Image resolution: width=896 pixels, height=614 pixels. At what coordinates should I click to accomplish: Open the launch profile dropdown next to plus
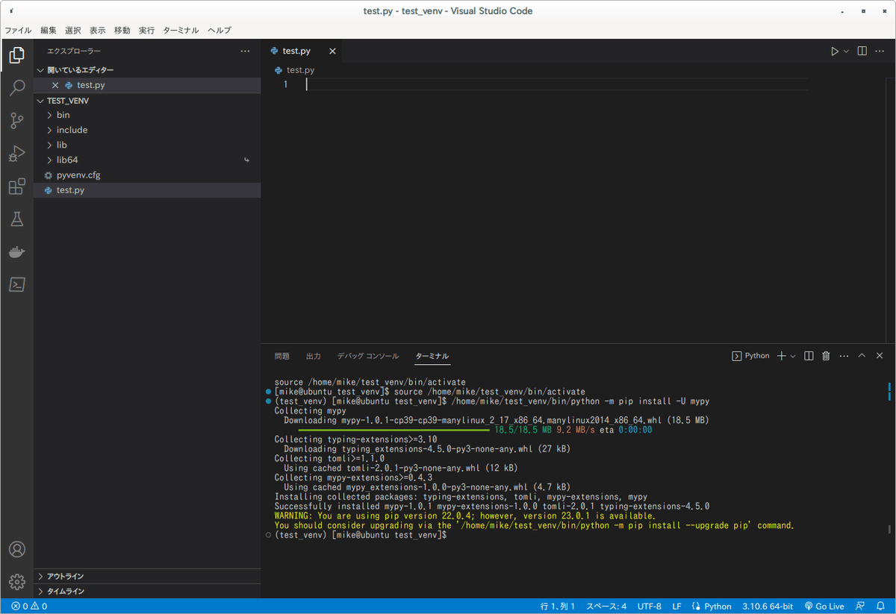click(793, 356)
